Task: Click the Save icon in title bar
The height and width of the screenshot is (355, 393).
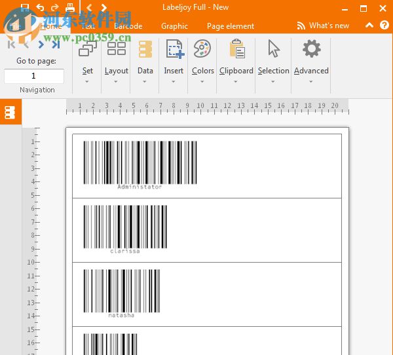Action: pos(25,8)
